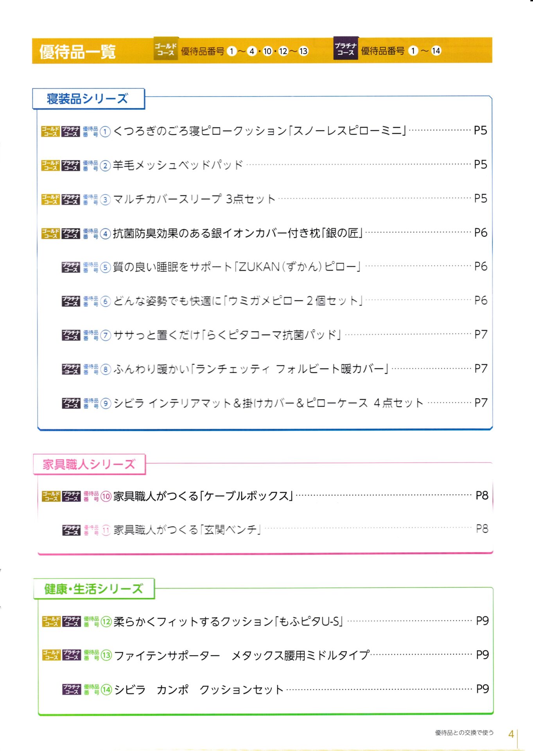
Task: Click the circled number 12 beside もふピタU-S
Action: tap(106, 622)
